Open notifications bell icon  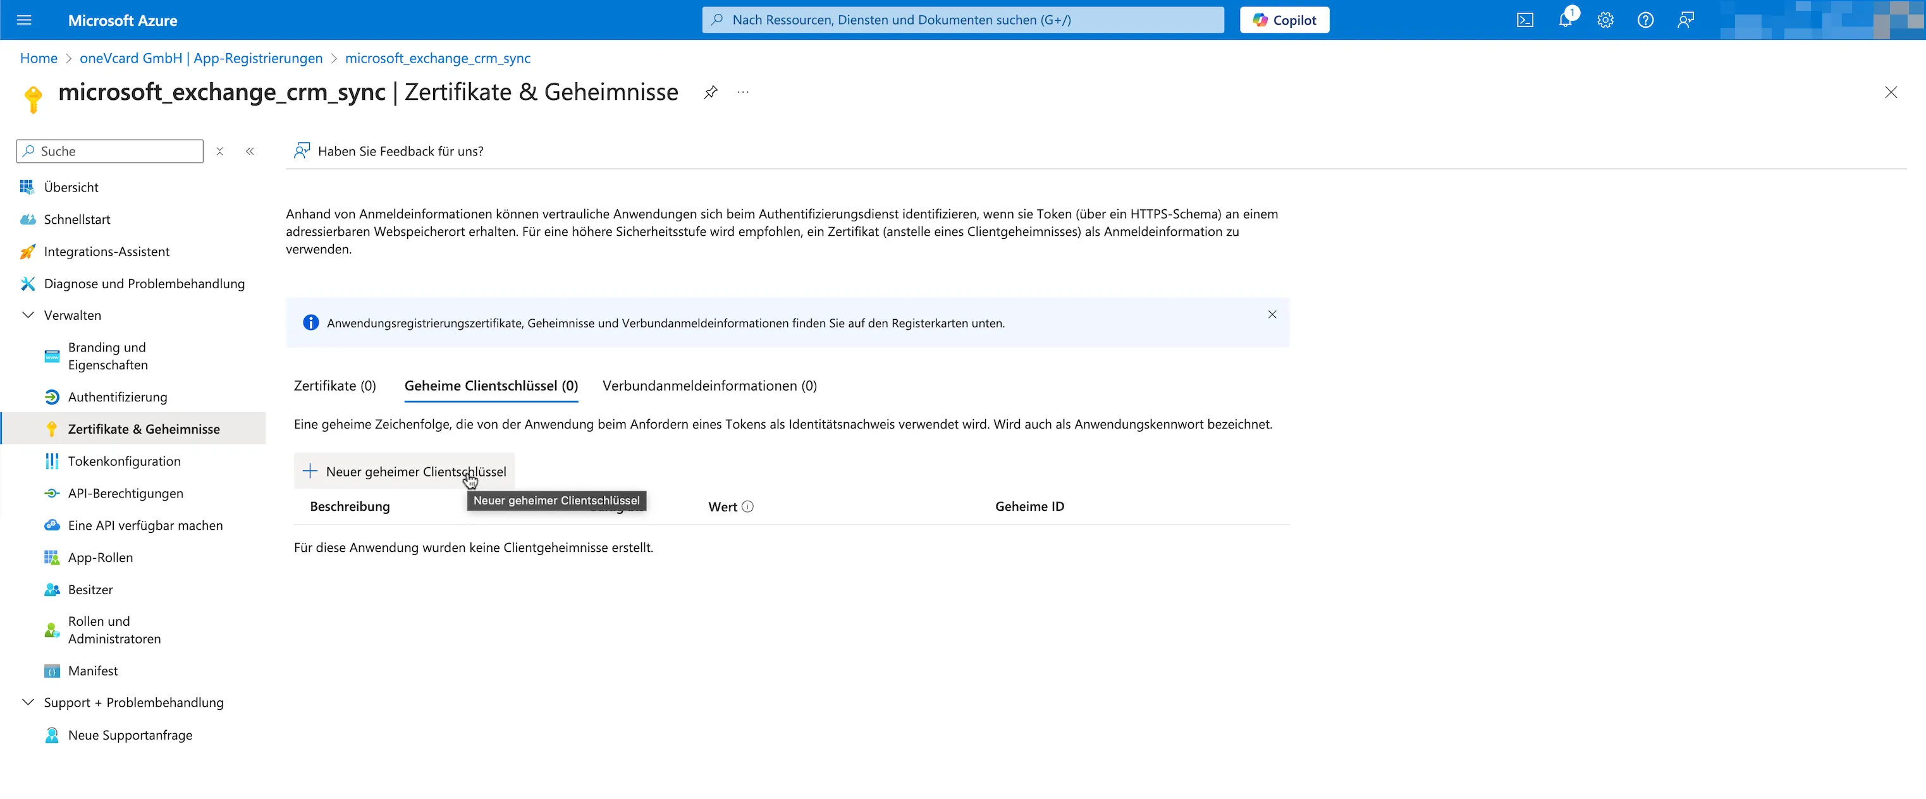pos(1565,20)
